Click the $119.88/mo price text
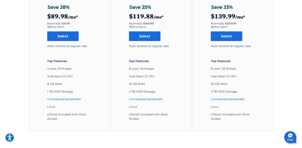 pos(146,16)
